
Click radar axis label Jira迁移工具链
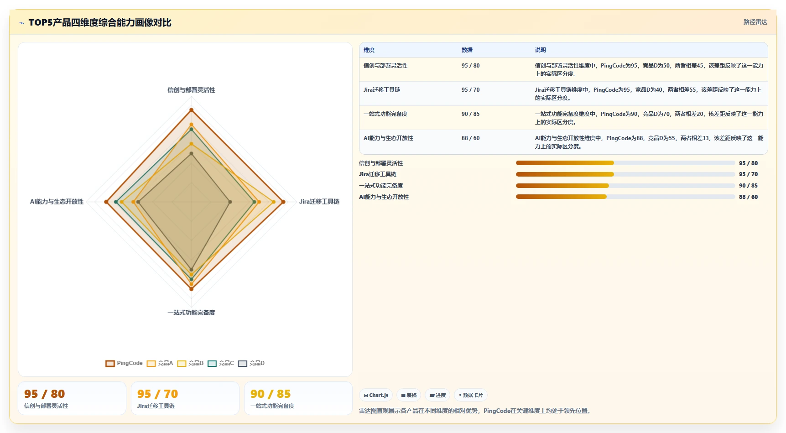click(x=319, y=202)
